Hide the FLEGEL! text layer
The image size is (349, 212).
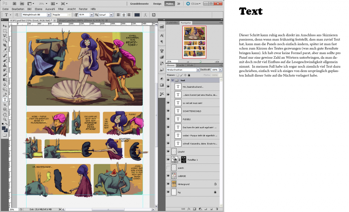[168, 119]
